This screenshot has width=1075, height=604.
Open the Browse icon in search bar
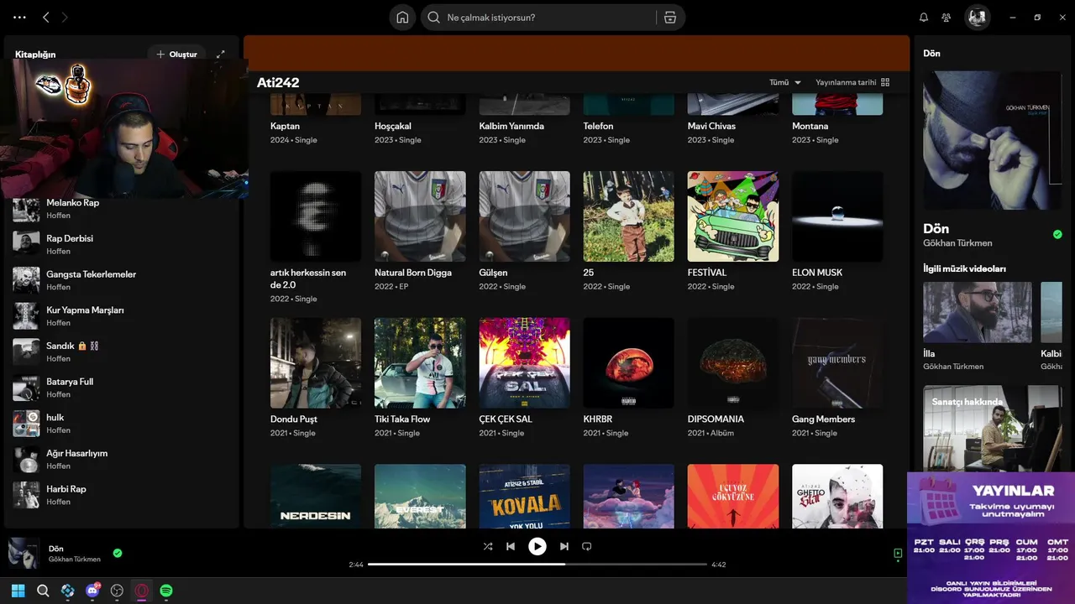[669, 18]
